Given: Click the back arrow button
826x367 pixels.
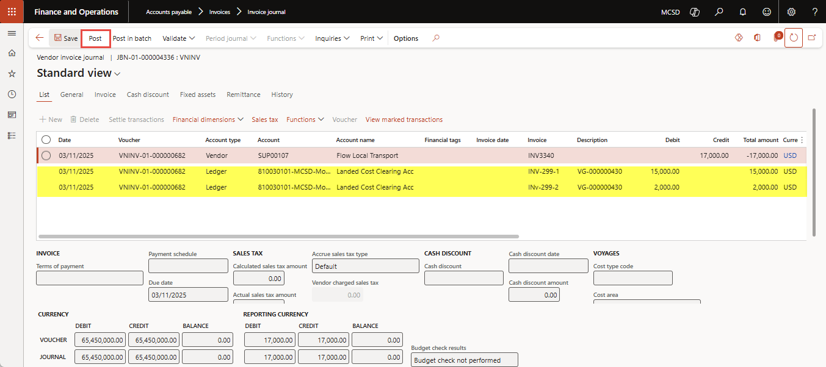Looking at the screenshot, I should pyautogui.click(x=40, y=38).
